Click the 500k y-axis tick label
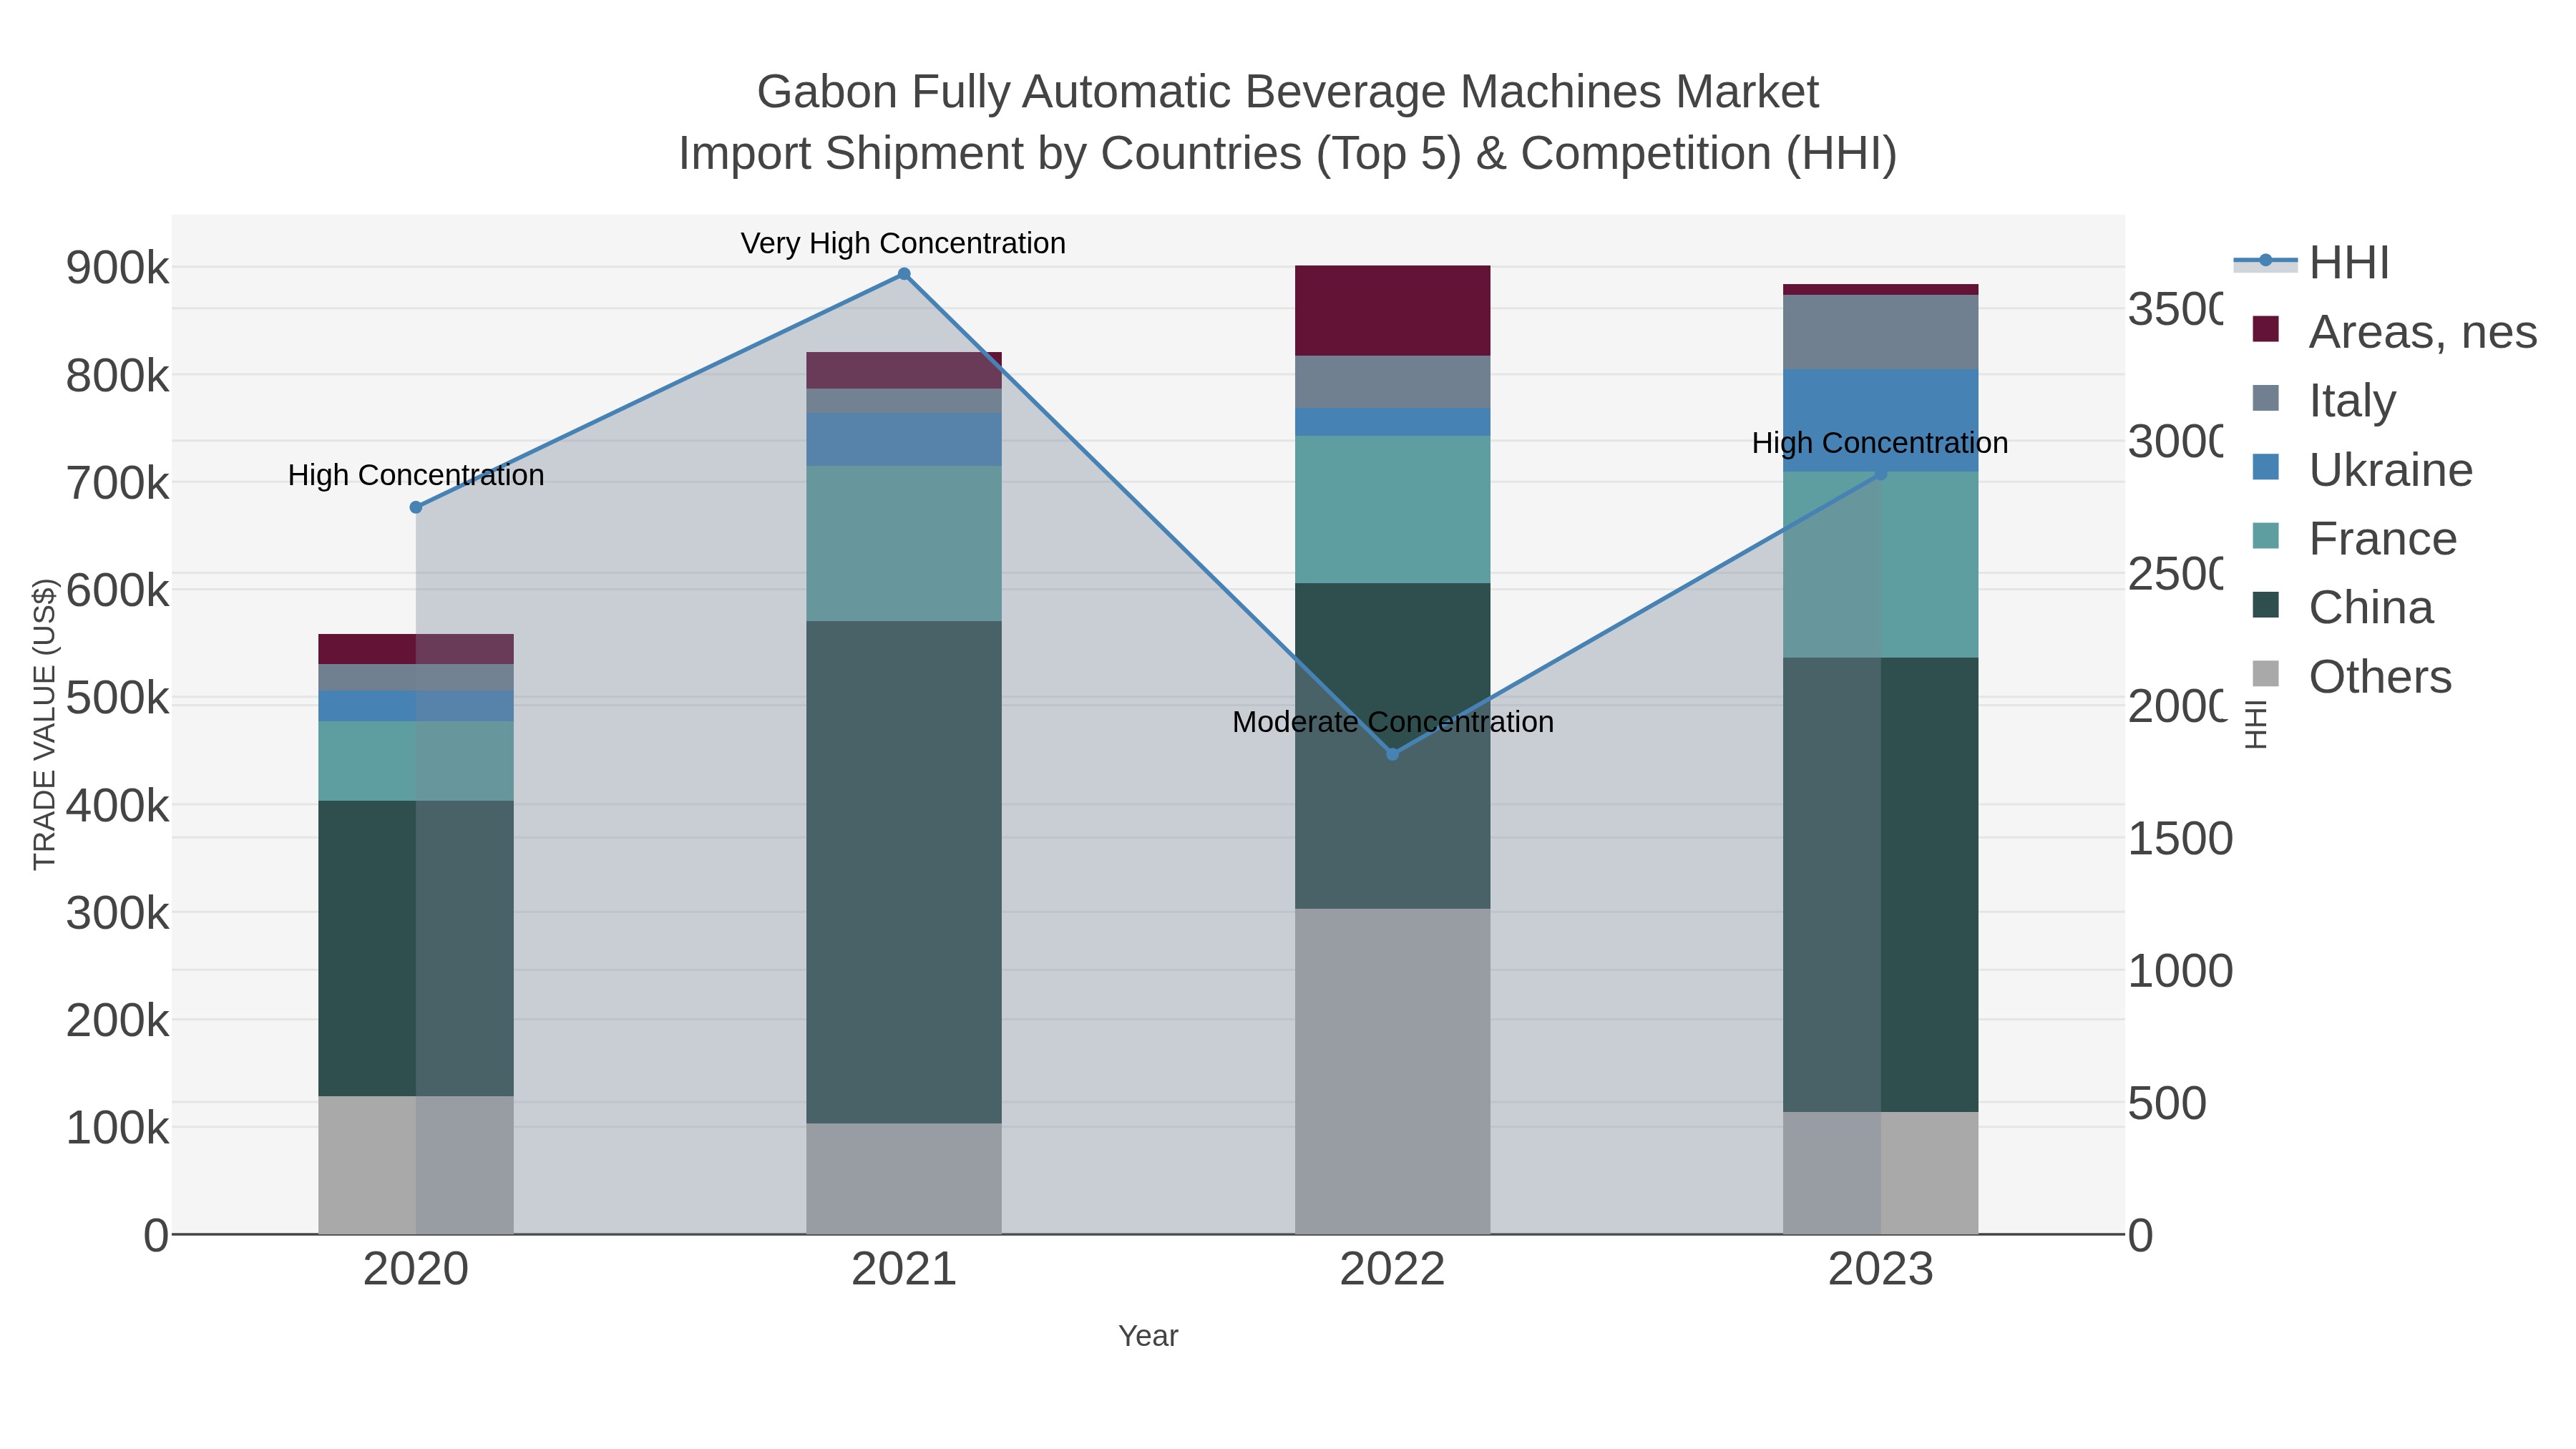Viewport: 2576px width, 1449px height. click(117, 698)
